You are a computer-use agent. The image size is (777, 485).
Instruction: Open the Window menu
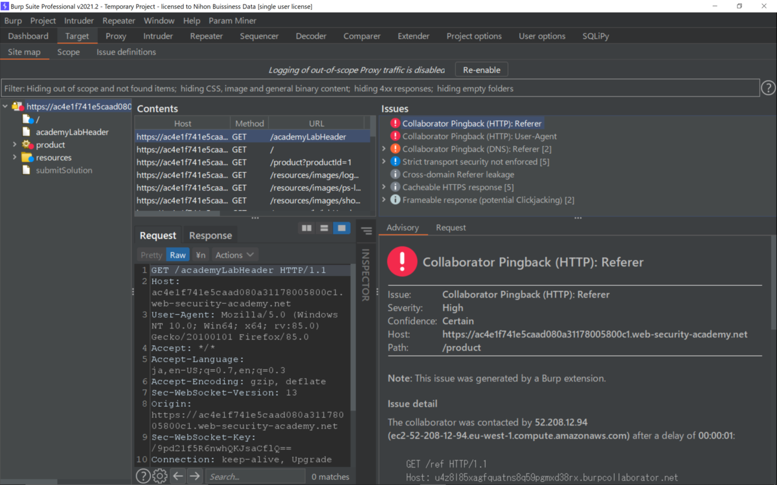click(159, 21)
